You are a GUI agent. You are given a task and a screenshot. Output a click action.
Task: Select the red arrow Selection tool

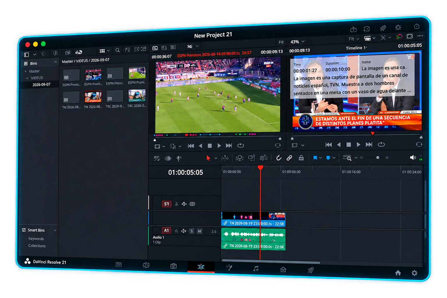[208, 158]
